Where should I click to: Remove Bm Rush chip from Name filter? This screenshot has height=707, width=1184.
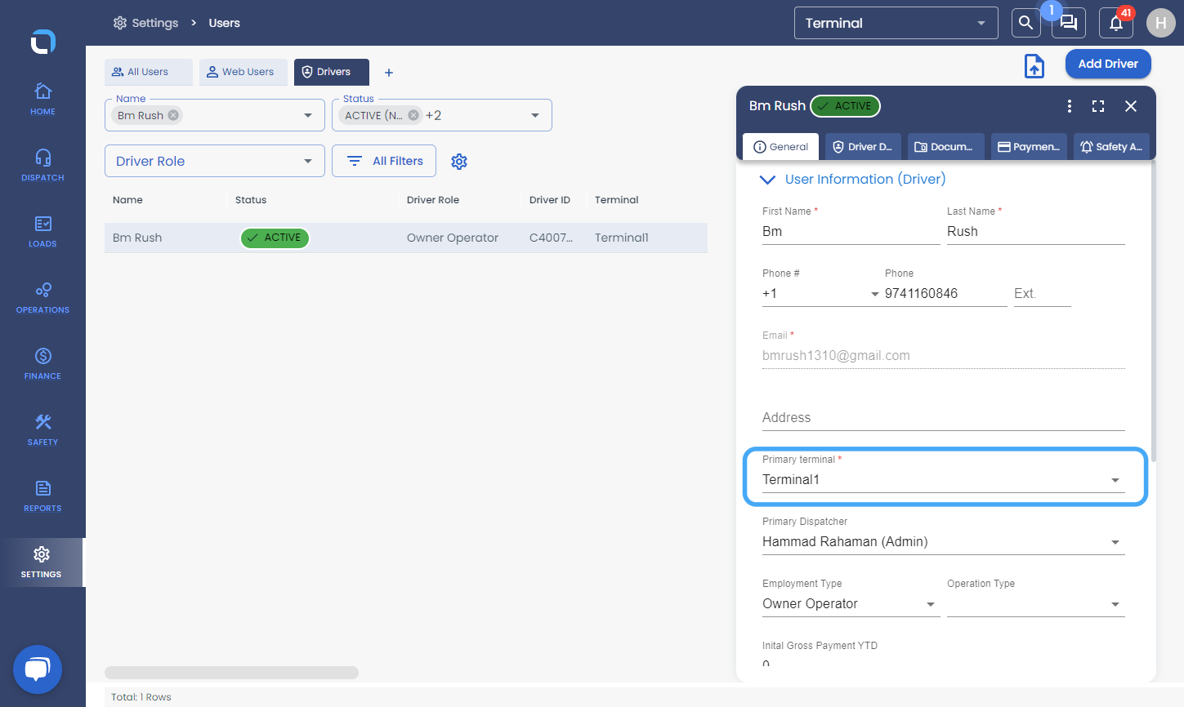coord(173,115)
